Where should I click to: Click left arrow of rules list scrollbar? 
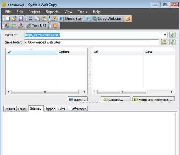pos(8,92)
